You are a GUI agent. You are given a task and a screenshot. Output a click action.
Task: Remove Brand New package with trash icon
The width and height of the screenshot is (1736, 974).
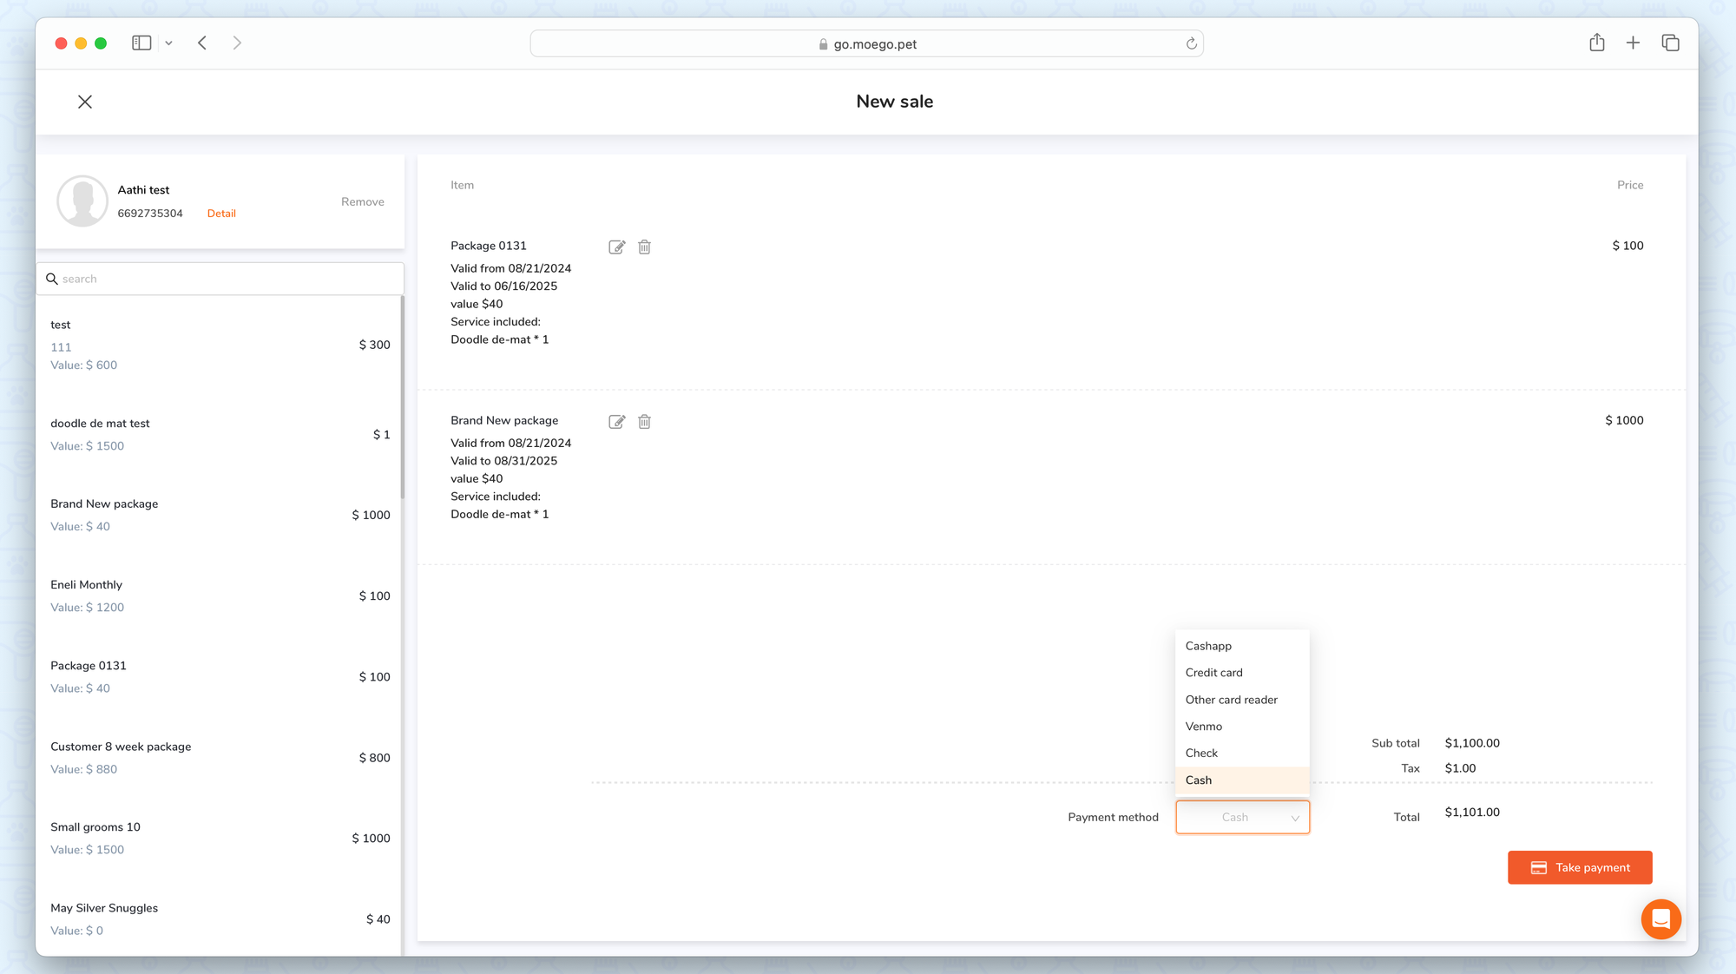[644, 422]
